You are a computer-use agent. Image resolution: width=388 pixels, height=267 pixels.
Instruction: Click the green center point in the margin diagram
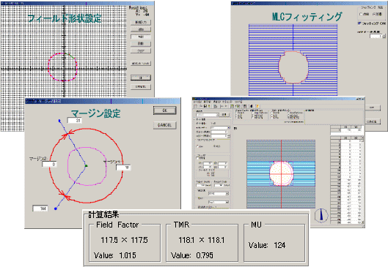coord(86,166)
